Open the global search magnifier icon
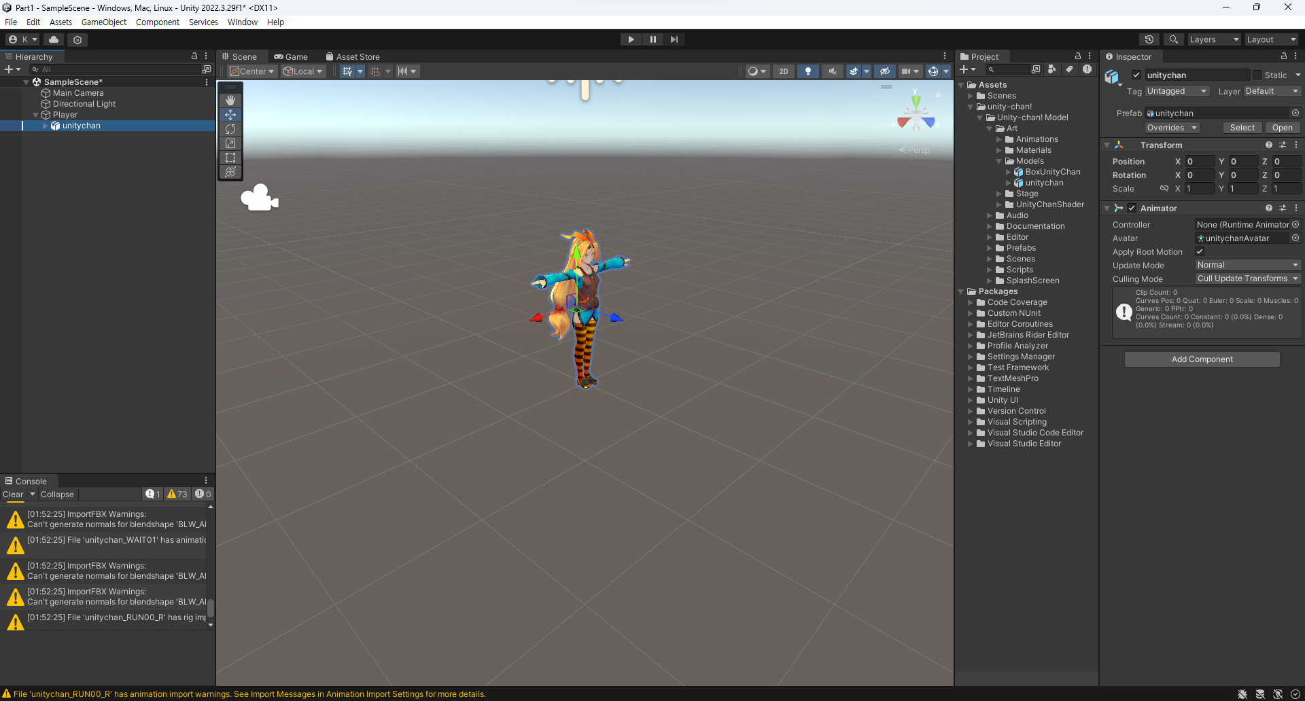Screen dimensions: 1305x701 [1173, 39]
